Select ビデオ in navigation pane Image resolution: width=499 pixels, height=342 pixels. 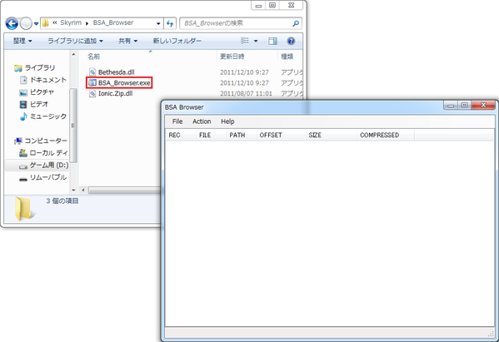pos(34,104)
